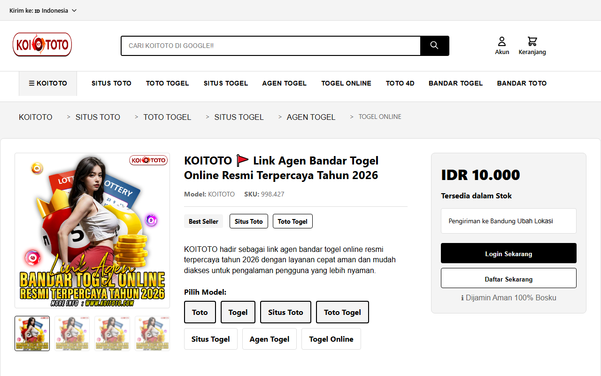
Task: Choose the Toto Togel model option
Action: coord(342,312)
